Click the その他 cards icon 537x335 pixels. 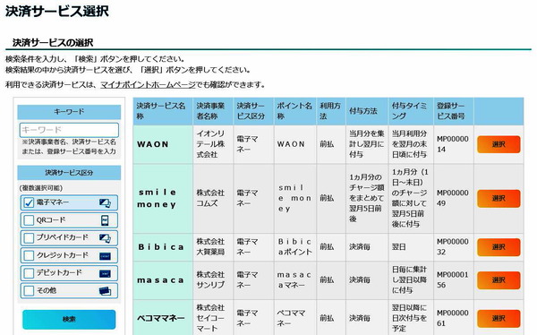[105, 291]
